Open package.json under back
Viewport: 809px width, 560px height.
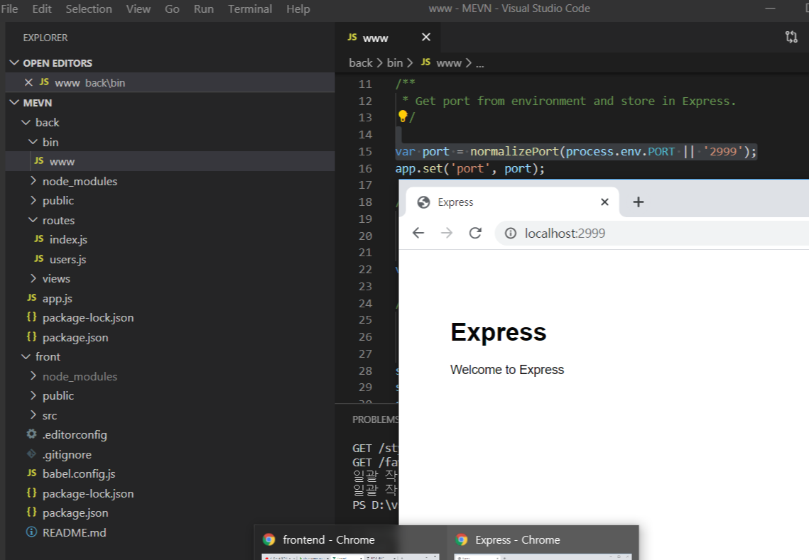click(170, 337)
